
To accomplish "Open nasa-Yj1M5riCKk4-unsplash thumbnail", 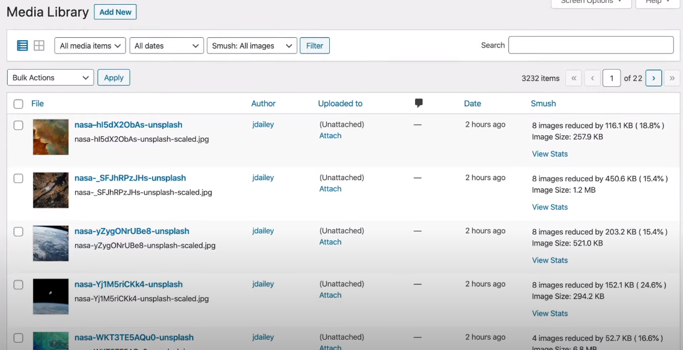I will point(50,296).
